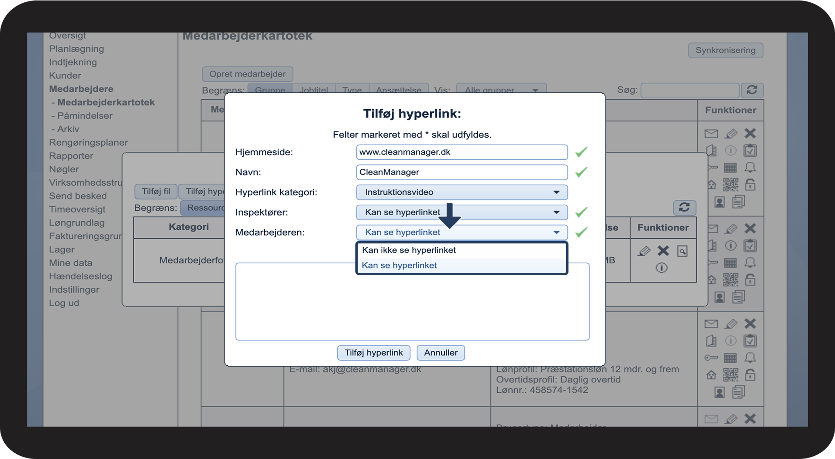Expand the Inspektører visibility dropdown
The height and width of the screenshot is (459, 835).
pos(462,212)
